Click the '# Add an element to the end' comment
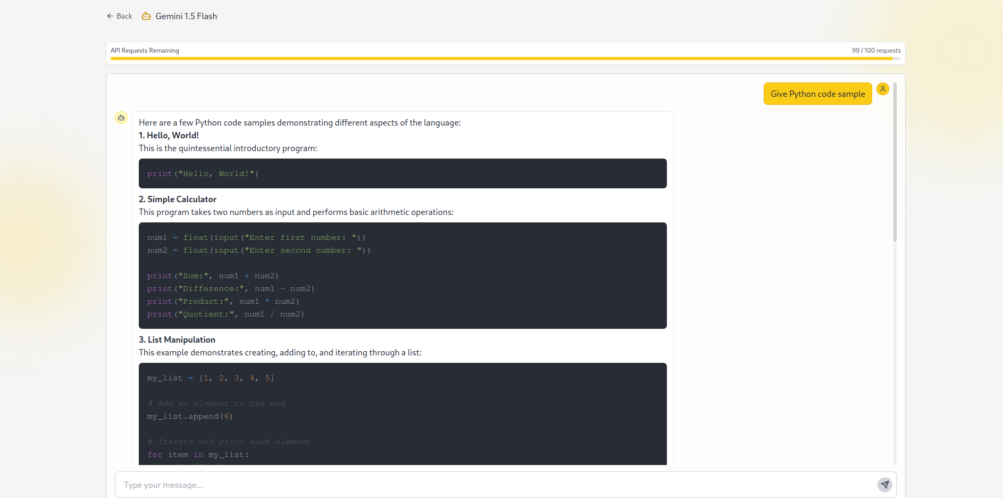The height and width of the screenshot is (498, 1003). coord(216,403)
